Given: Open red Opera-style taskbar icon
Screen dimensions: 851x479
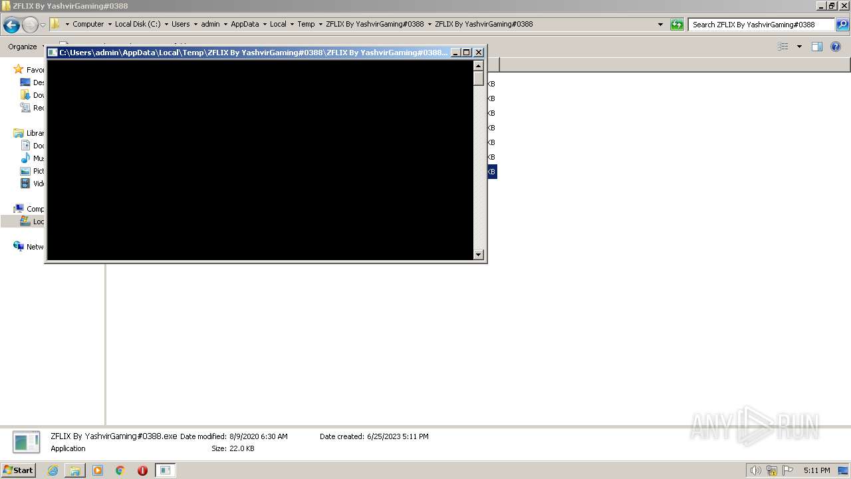Looking at the screenshot, I should click(142, 470).
